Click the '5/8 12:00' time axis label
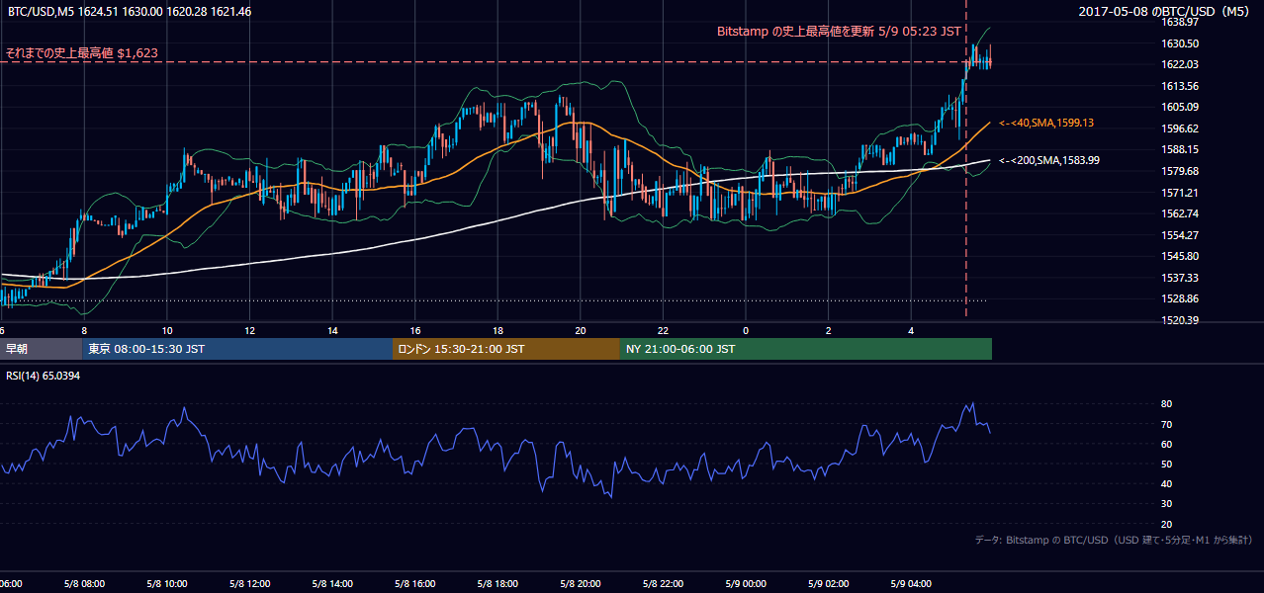Viewport: 1264px width, 593px height. coord(249,584)
